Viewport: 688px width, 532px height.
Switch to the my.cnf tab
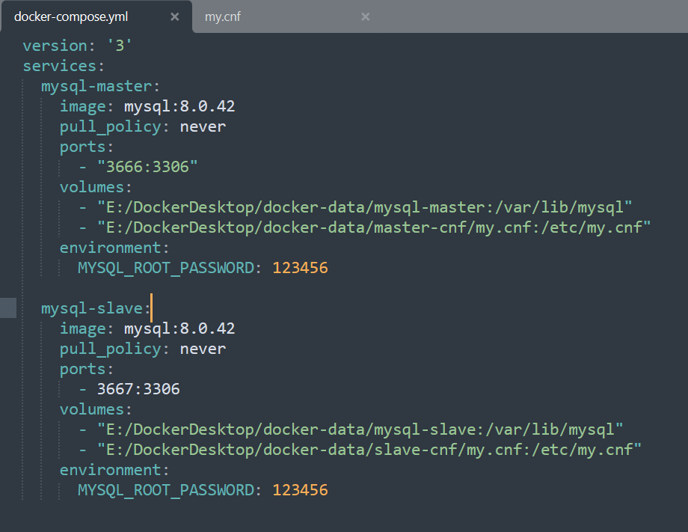coord(221,16)
